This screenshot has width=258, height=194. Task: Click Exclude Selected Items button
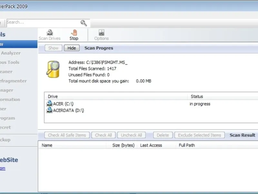click(x=200, y=135)
